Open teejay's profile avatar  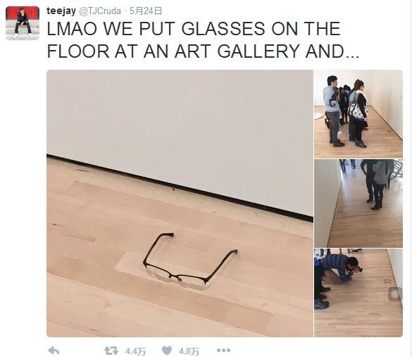tap(23, 23)
